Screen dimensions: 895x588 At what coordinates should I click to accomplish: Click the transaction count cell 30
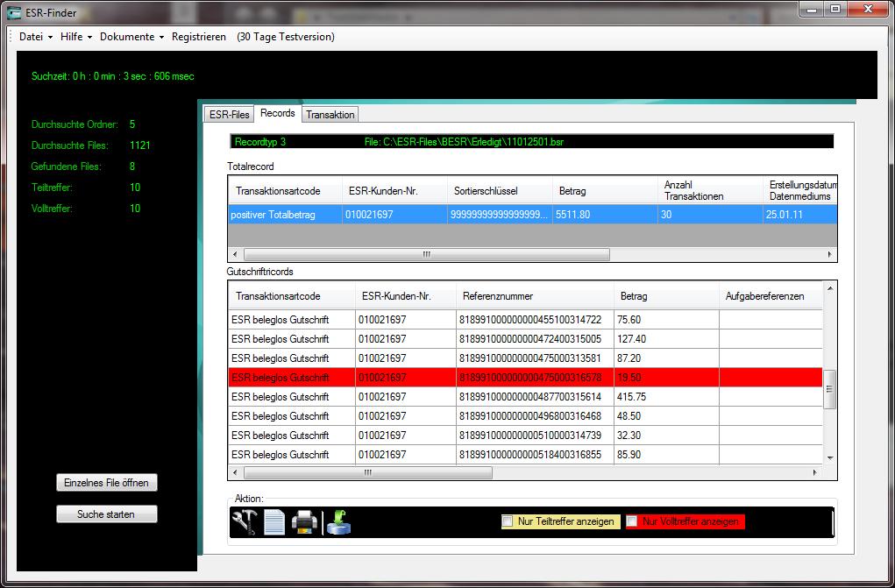click(x=710, y=215)
